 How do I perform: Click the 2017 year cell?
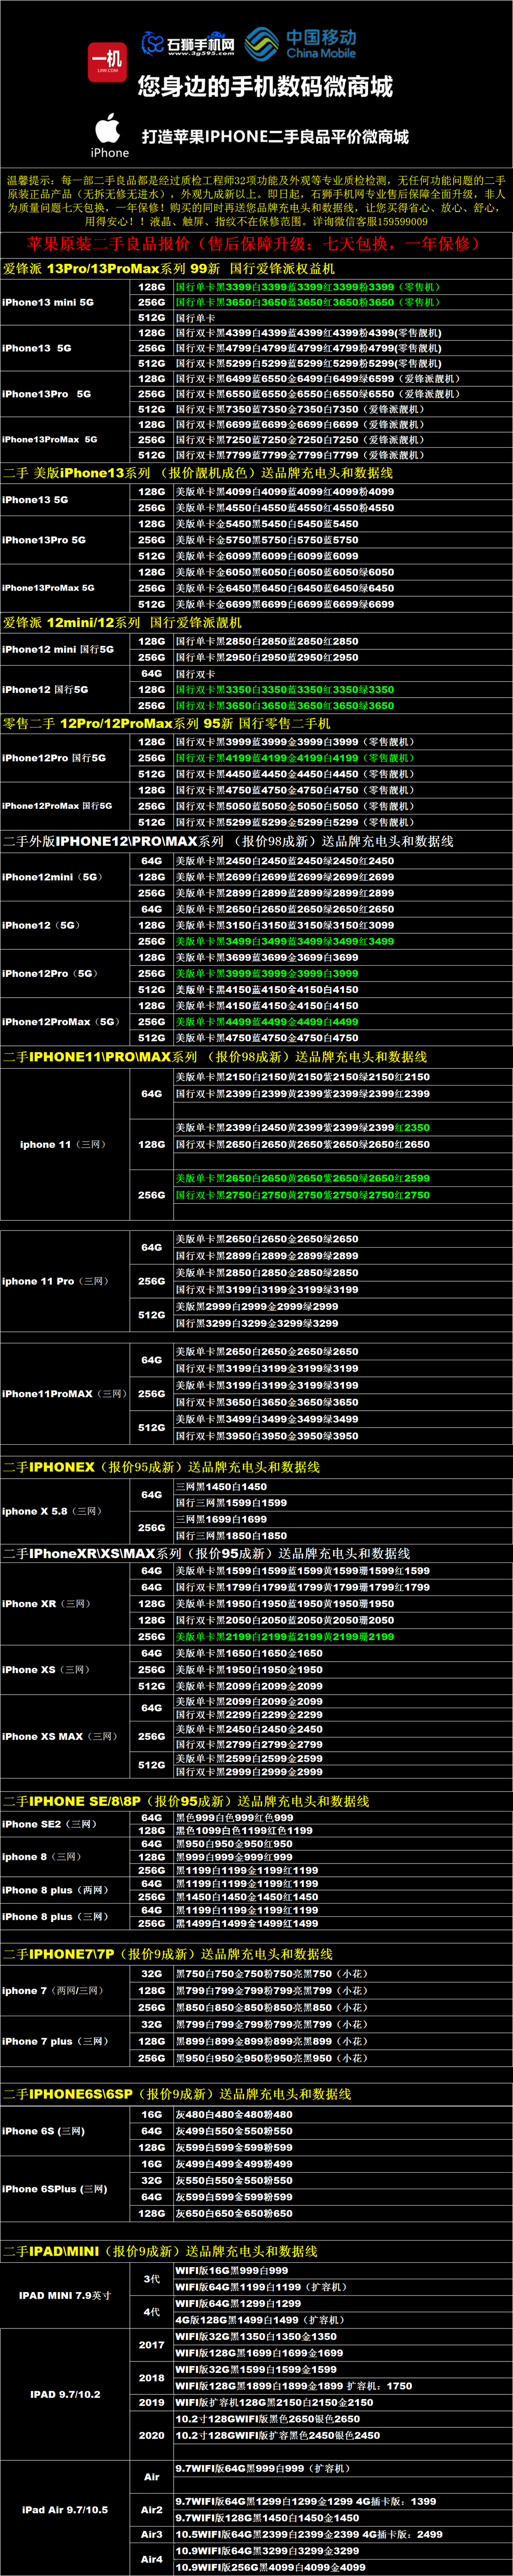pos(151,2344)
